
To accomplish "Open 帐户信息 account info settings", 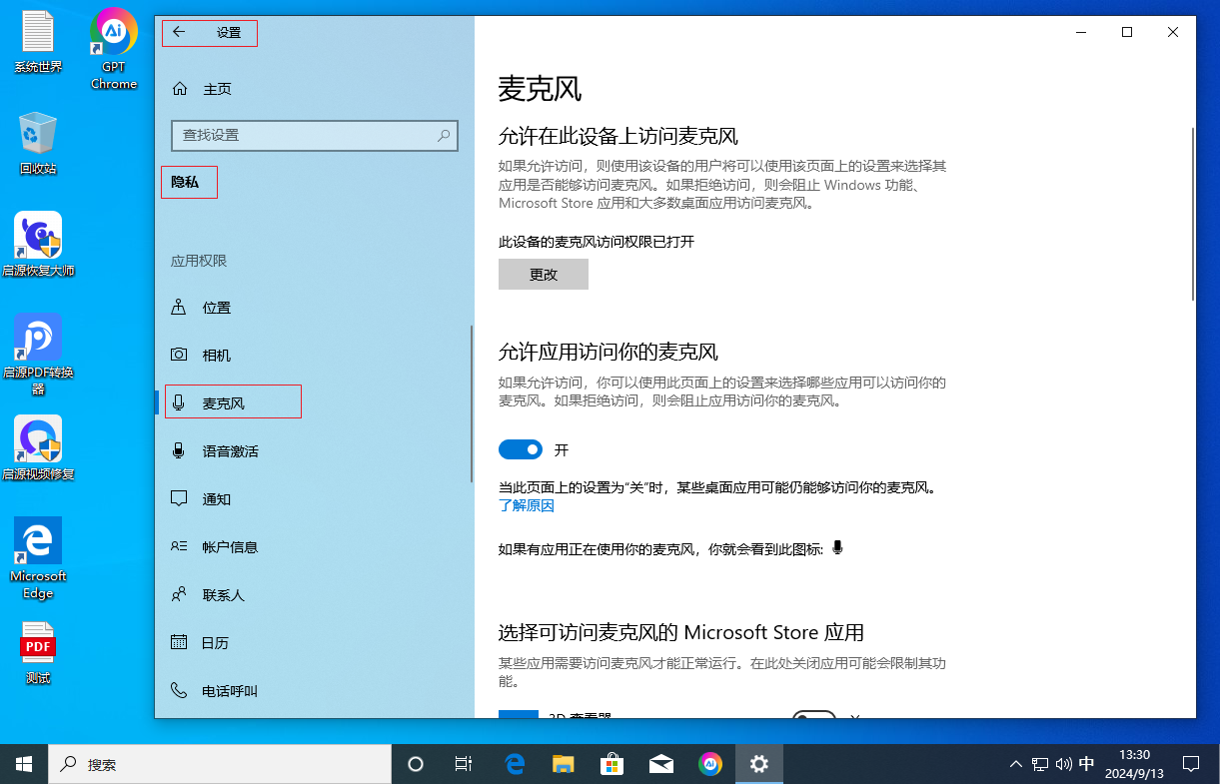I will [230, 547].
